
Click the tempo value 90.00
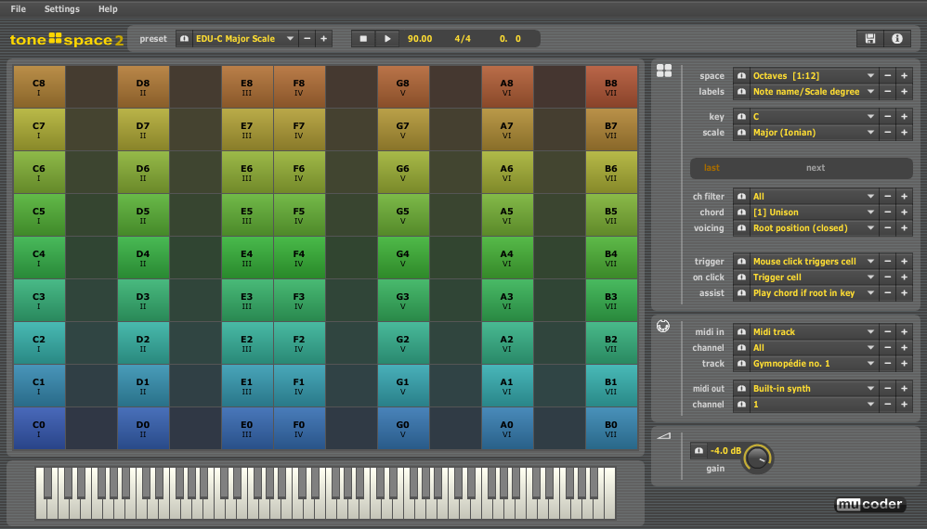420,38
